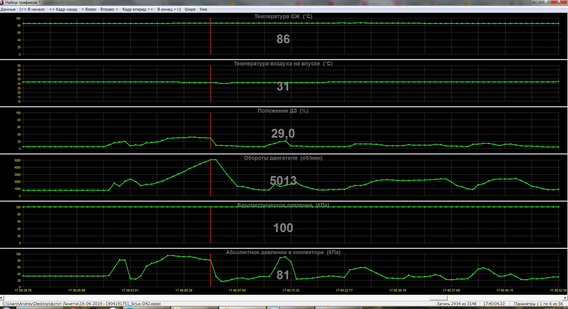Click the Параметры с 1 по 6 status field

[x=538, y=304]
